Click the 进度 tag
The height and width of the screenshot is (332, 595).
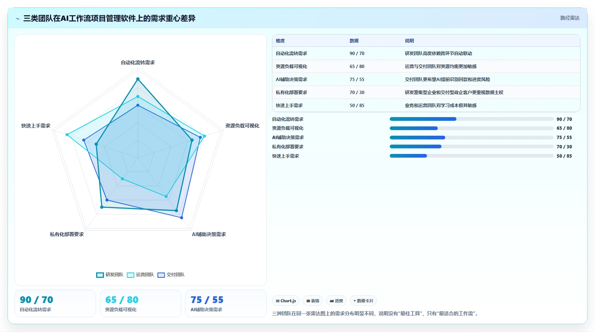click(x=336, y=301)
